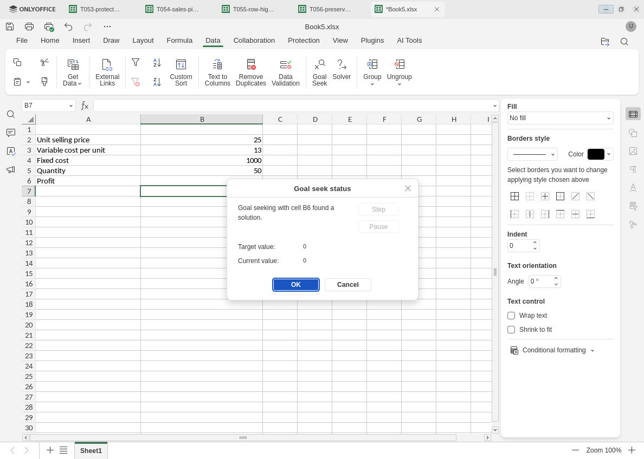Cancel the Goal seek status dialog

coord(348,285)
